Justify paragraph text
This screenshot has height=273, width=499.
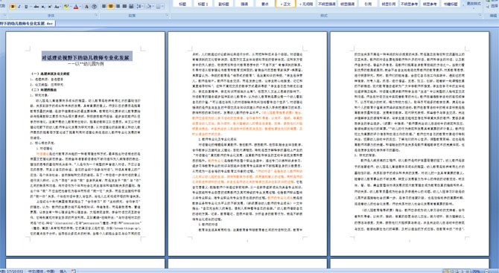[124, 7]
